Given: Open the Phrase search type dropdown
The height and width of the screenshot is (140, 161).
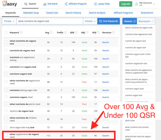Looking at the screenshot, I should (9, 21).
